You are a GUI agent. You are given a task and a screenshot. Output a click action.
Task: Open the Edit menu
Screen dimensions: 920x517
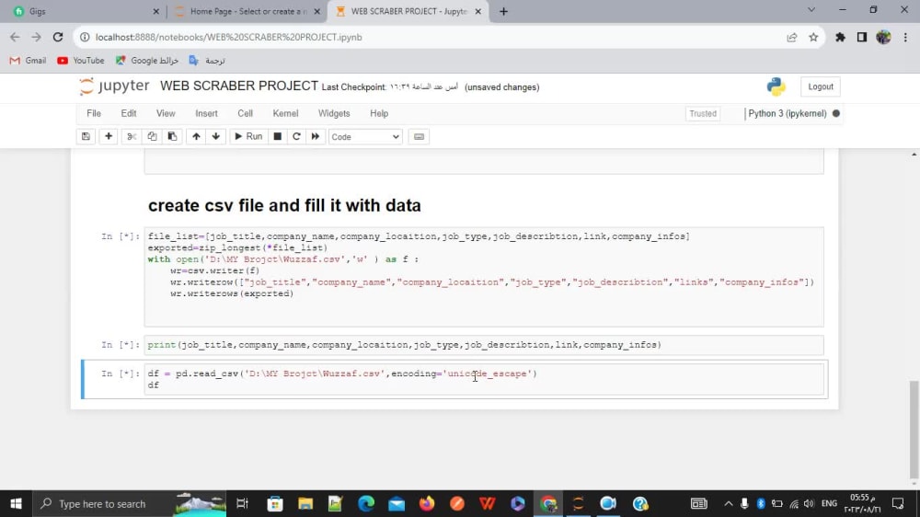(129, 113)
